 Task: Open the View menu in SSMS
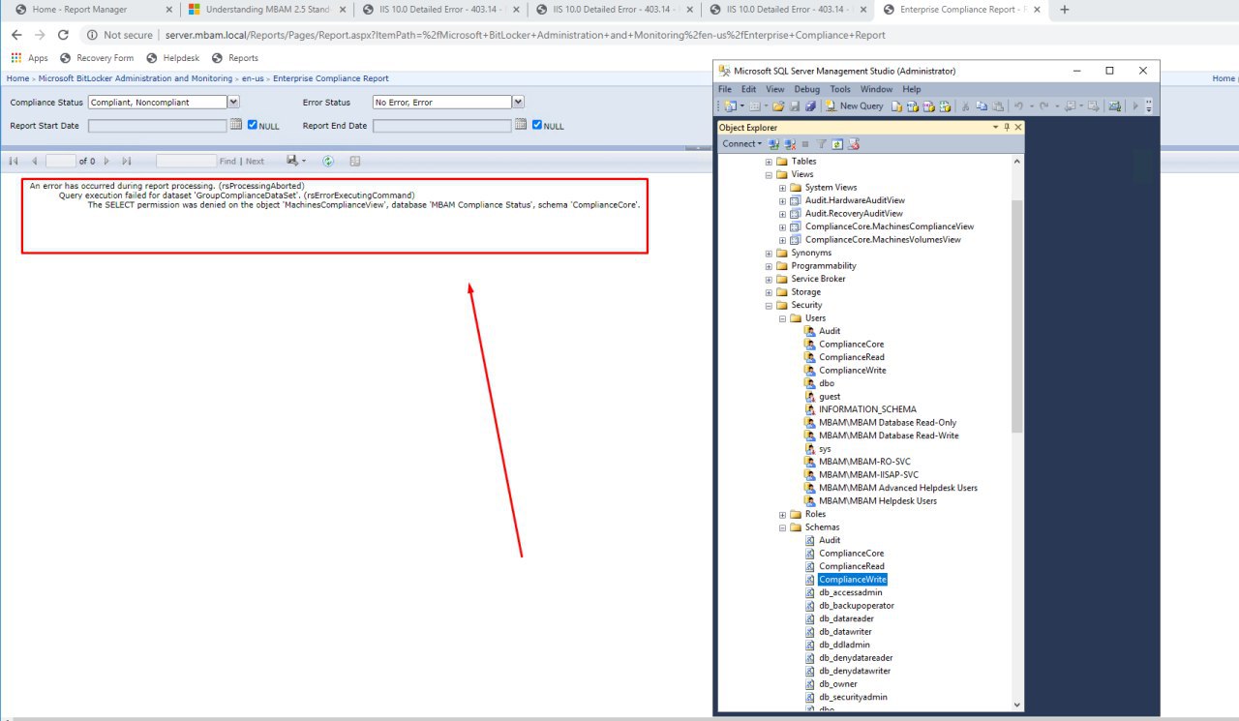(x=776, y=89)
